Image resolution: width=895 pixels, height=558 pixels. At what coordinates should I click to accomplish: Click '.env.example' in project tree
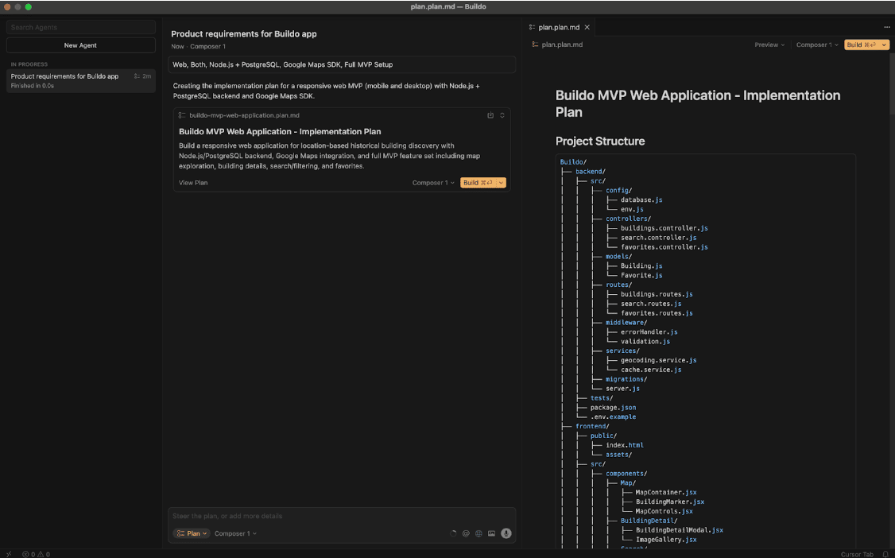pyautogui.click(x=613, y=417)
